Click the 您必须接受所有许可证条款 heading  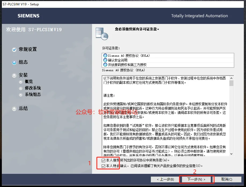(x=137, y=29)
